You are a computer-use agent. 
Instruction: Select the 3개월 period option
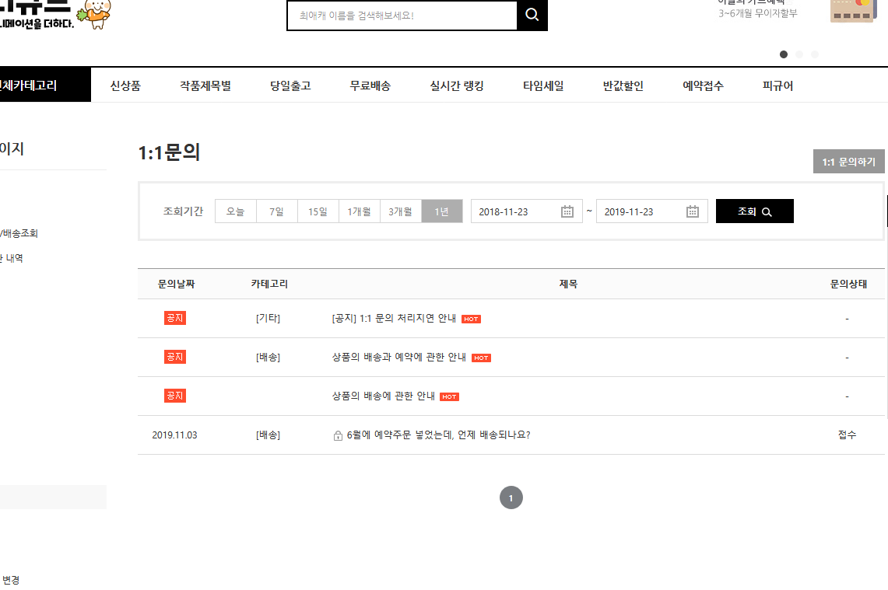click(x=400, y=211)
